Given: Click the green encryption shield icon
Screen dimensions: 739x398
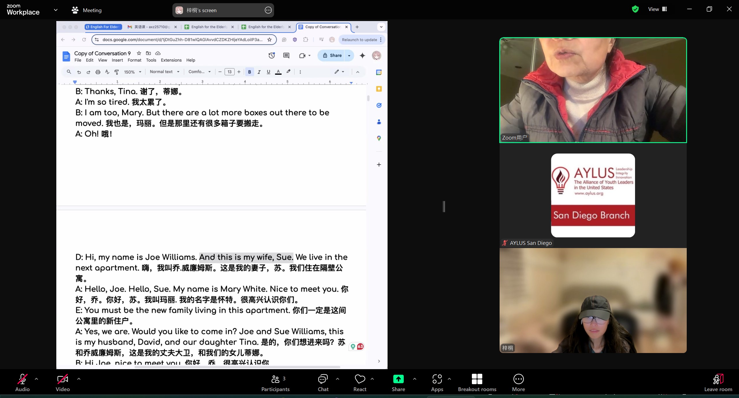Looking at the screenshot, I should [635, 9].
